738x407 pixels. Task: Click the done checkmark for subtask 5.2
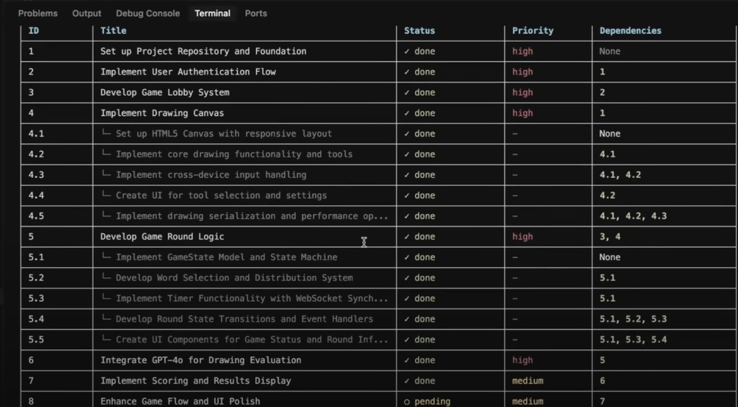407,278
